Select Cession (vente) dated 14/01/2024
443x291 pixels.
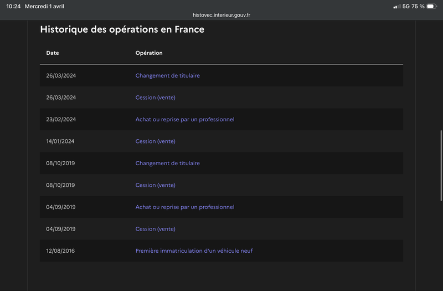pos(155,141)
